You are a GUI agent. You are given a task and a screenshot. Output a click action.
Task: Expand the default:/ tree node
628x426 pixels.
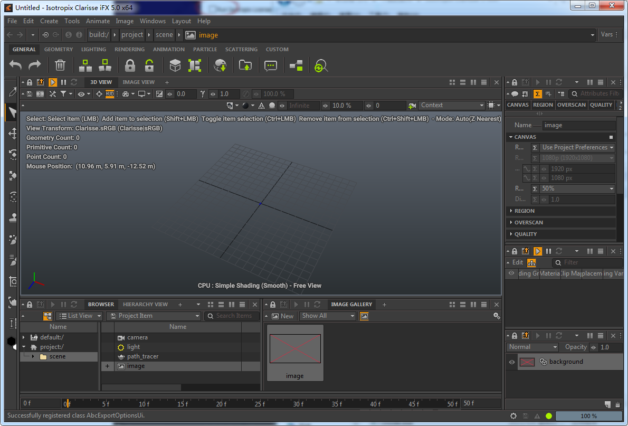(24, 337)
